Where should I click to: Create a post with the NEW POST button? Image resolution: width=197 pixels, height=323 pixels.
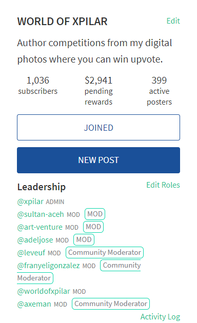point(98,160)
